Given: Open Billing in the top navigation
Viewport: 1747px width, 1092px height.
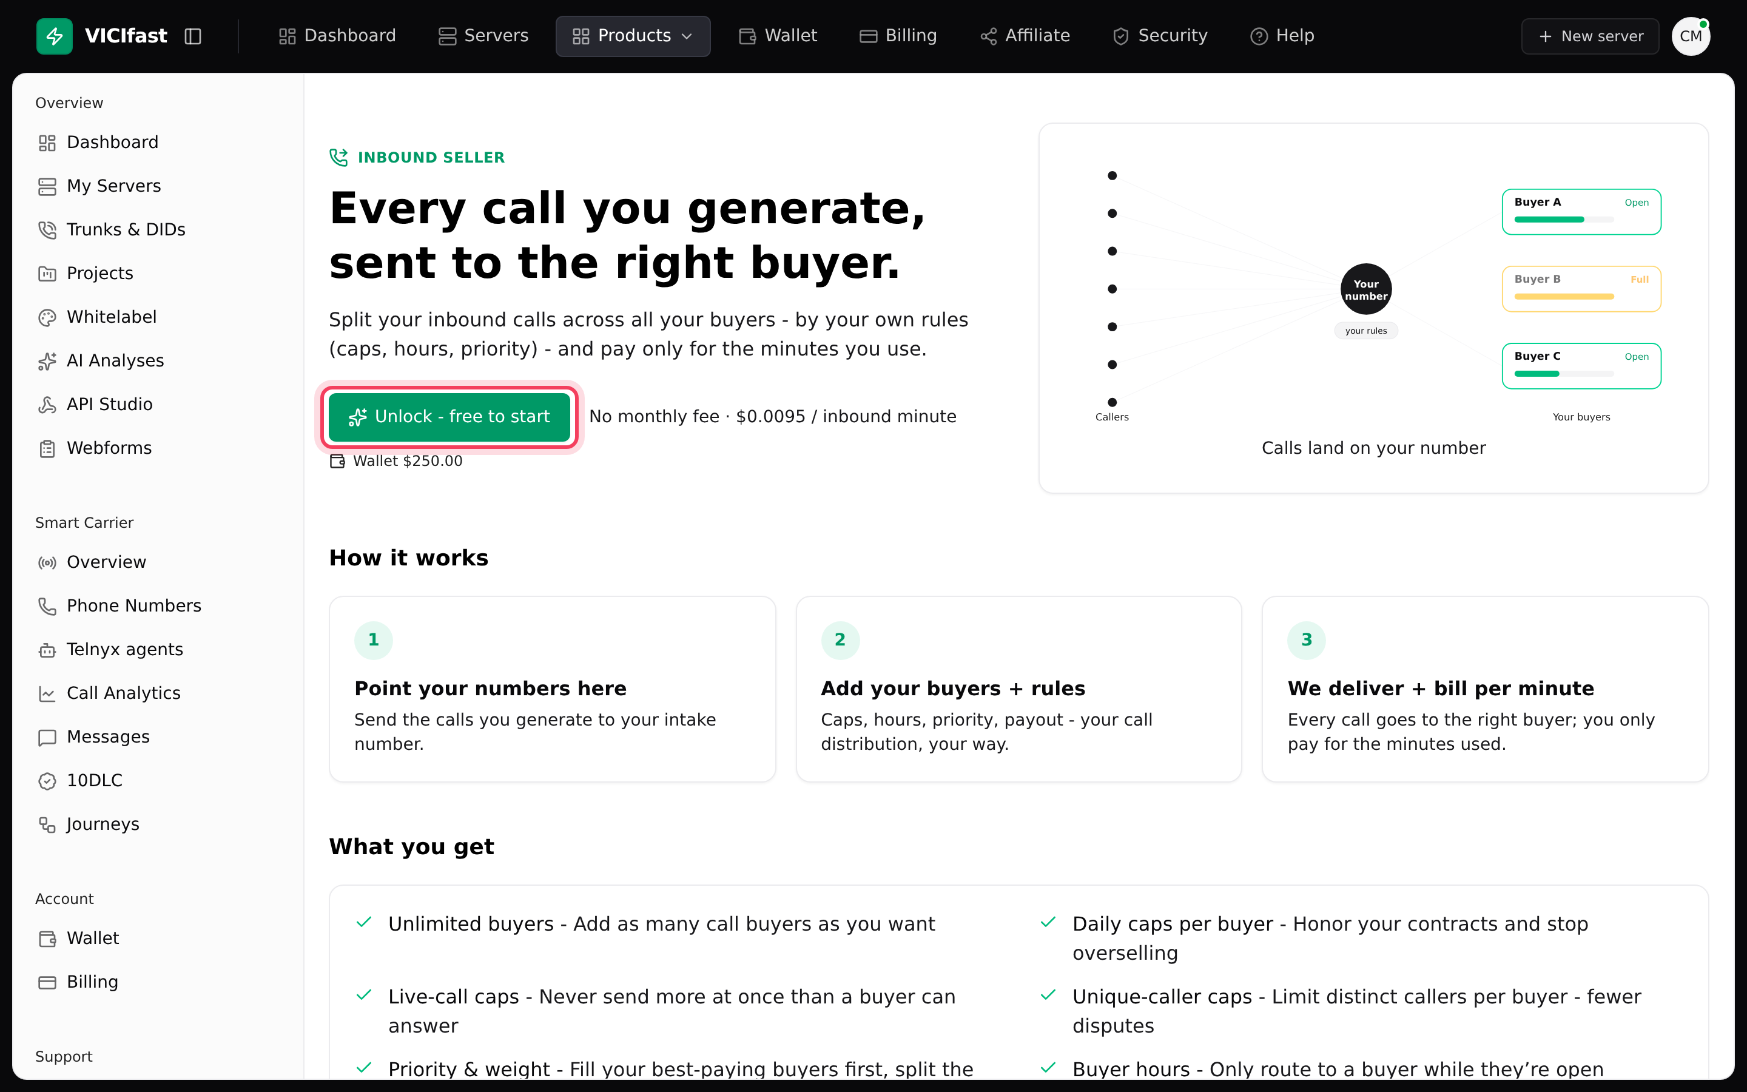Looking at the screenshot, I should [898, 36].
